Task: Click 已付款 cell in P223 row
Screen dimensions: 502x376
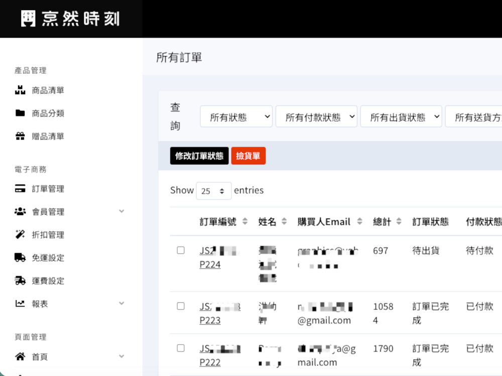Action: tap(479, 306)
